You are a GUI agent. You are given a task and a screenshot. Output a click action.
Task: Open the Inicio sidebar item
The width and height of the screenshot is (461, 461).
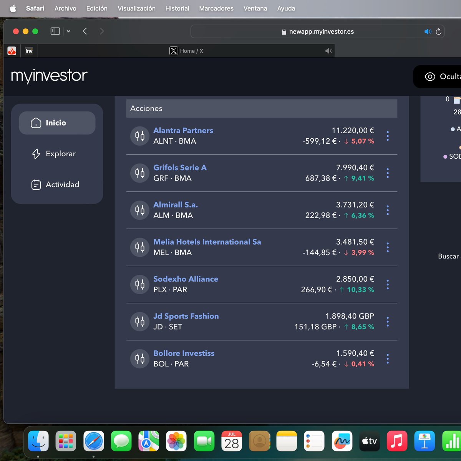[57, 123]
